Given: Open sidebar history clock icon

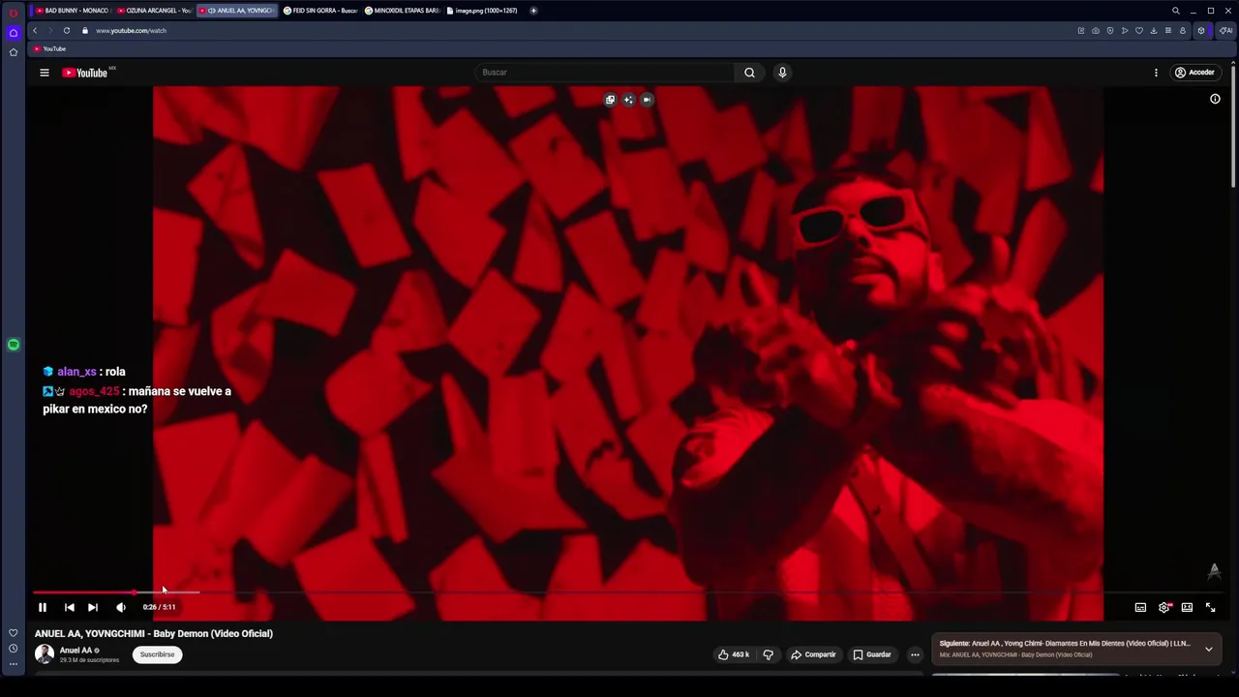Looking at the screenshot, I should (14, 649).
